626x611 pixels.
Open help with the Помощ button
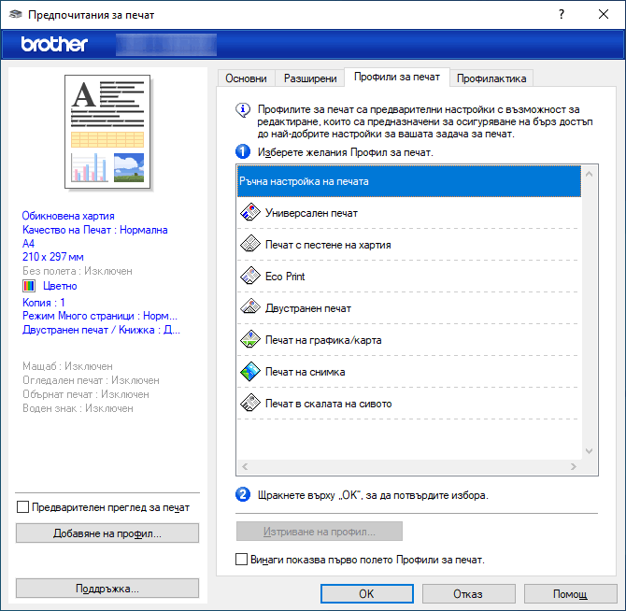click(x=570, y=594)
